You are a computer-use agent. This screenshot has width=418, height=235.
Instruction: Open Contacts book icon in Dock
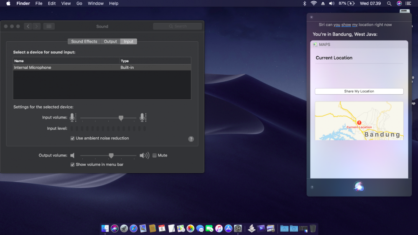[153, 228]
